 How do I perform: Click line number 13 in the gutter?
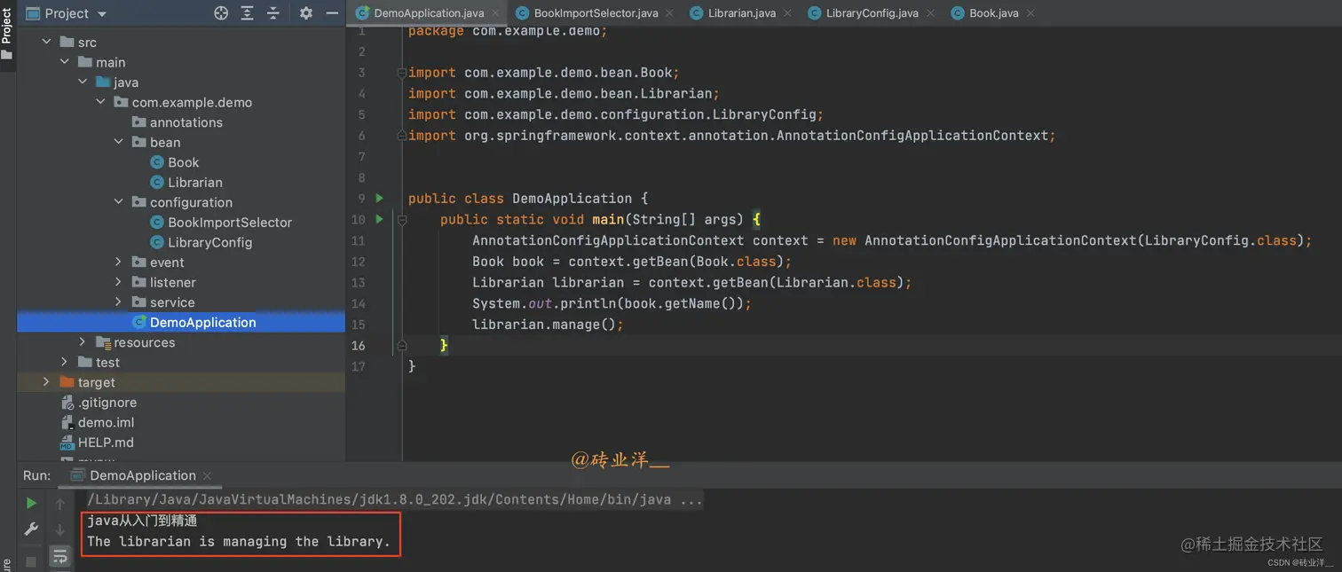[359, 282]
